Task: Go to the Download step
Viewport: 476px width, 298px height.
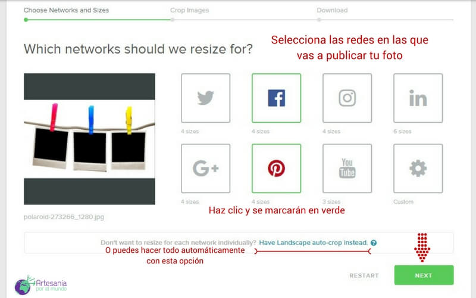Action: point(332,10)
